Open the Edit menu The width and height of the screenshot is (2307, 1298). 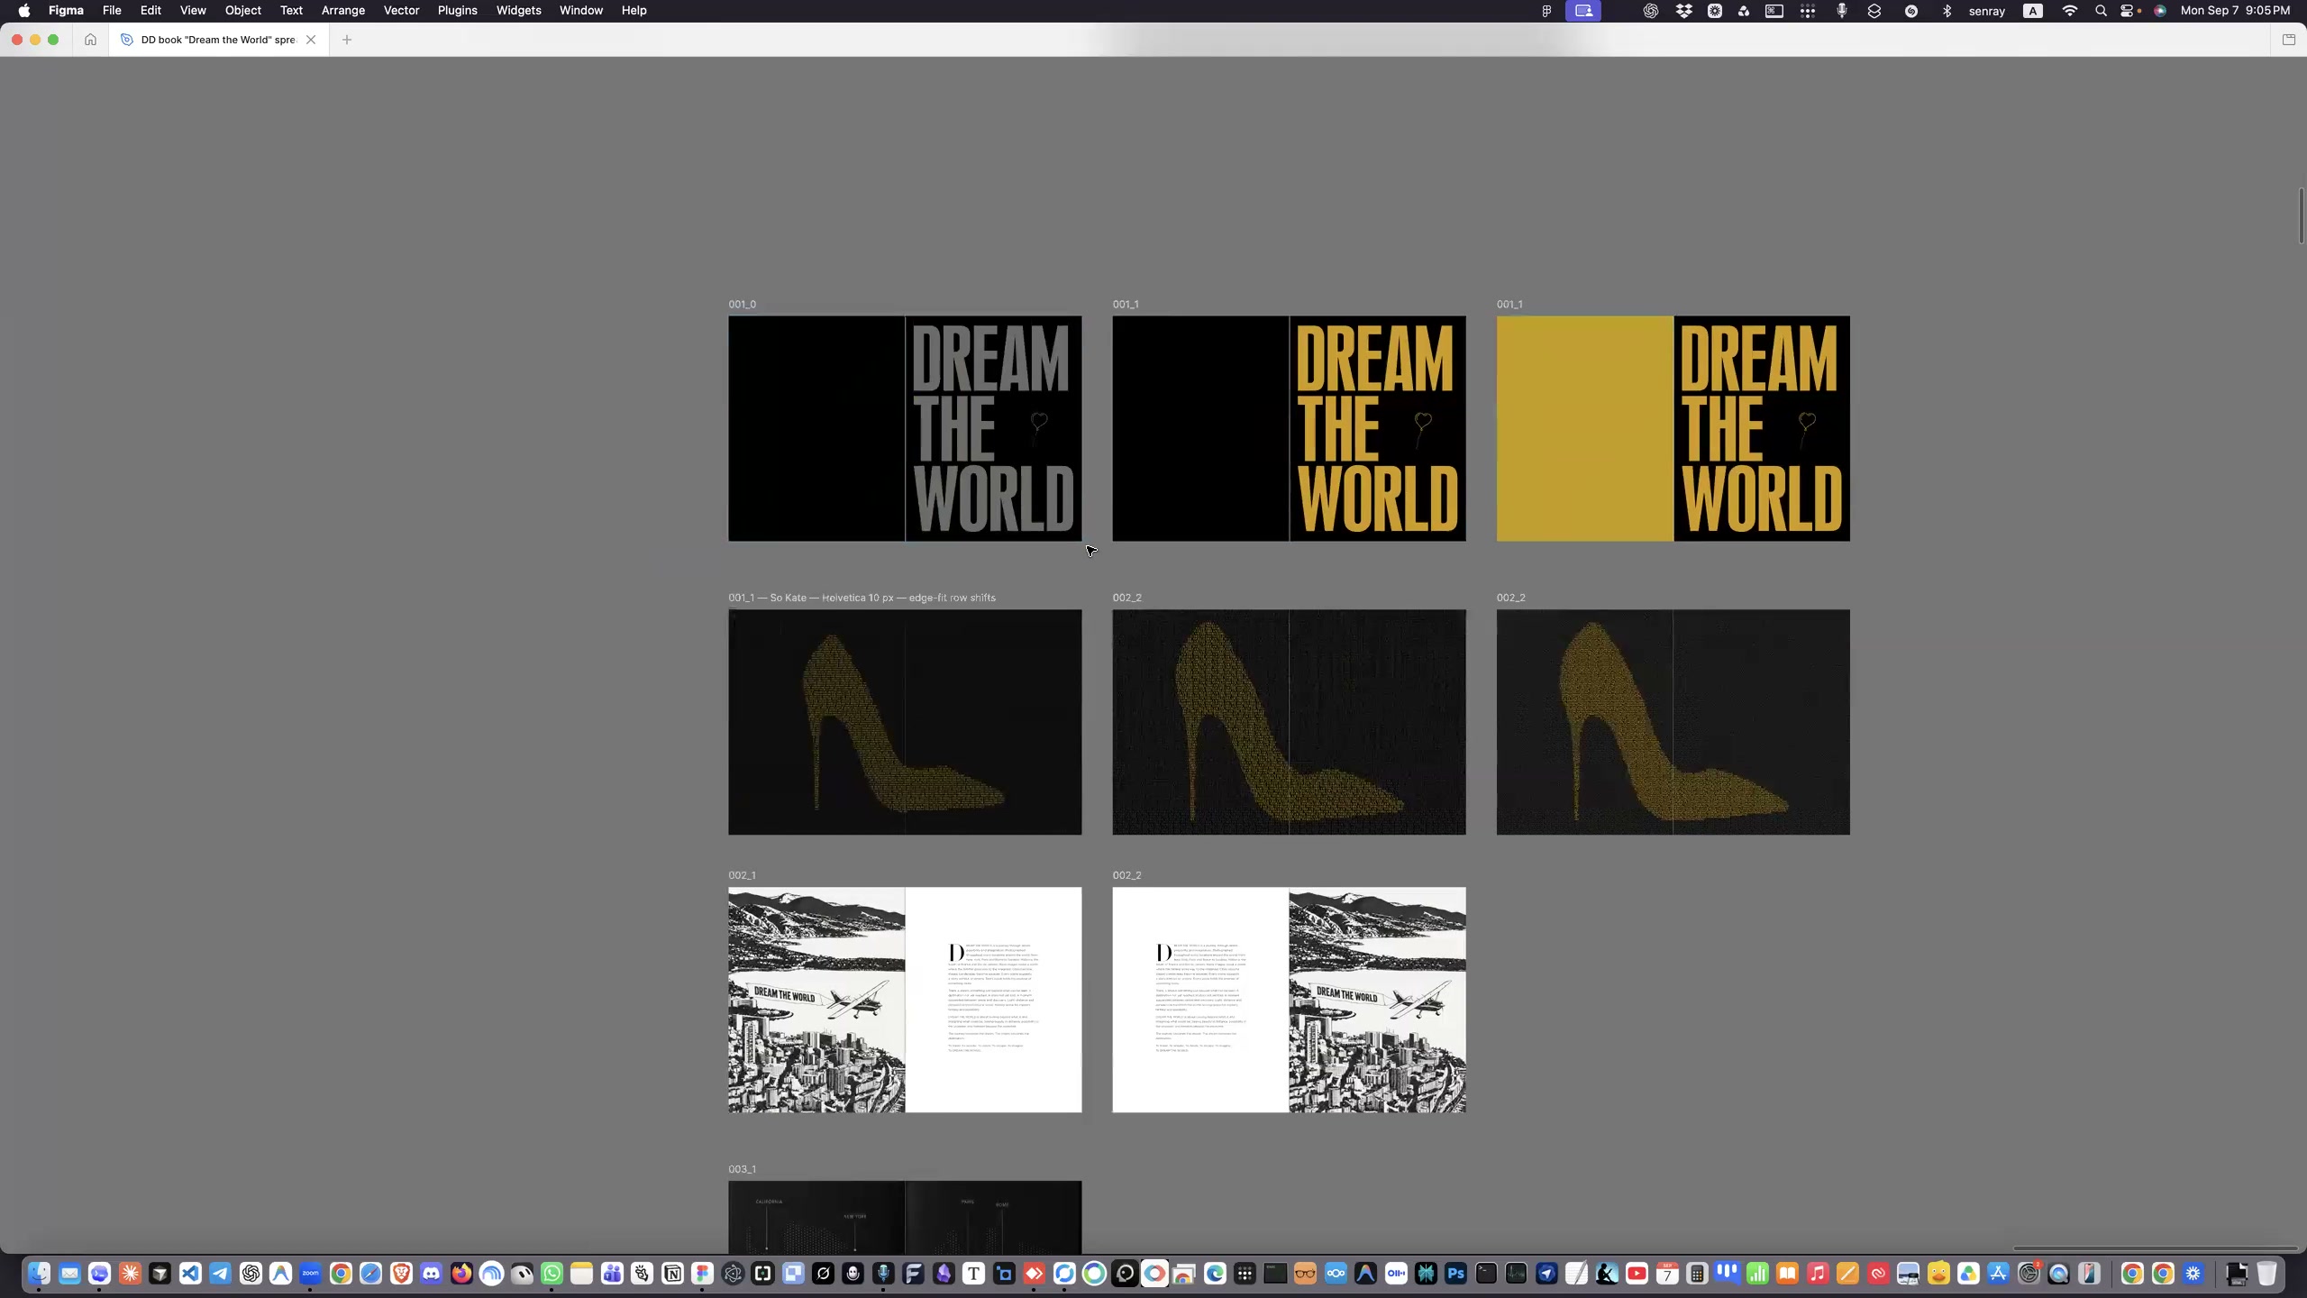pyautogui.click(x=150, y=11)
